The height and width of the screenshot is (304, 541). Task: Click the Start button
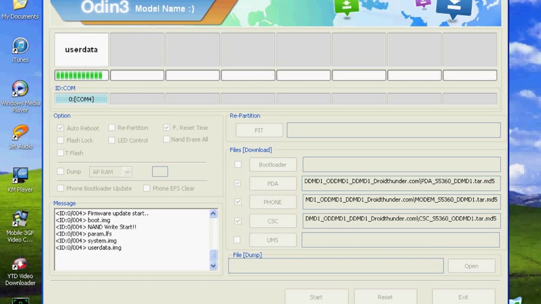(316, 297)
